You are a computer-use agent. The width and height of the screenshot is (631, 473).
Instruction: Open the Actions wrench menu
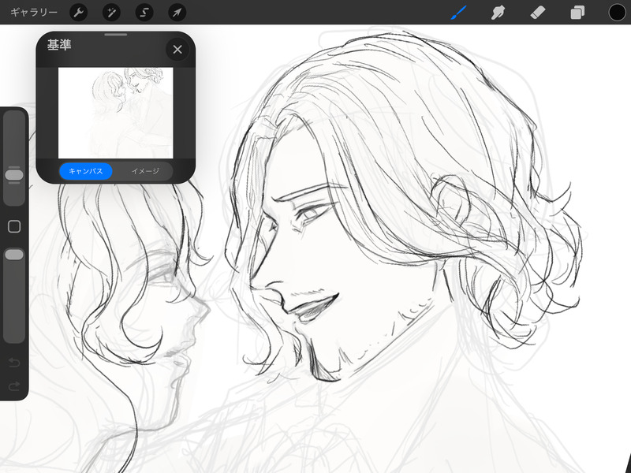pos(78,13)
